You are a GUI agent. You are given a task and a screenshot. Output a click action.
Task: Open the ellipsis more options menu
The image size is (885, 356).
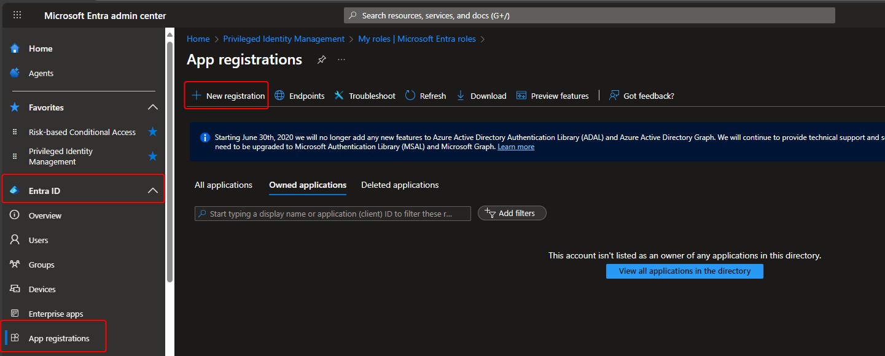tap(341, 60)
